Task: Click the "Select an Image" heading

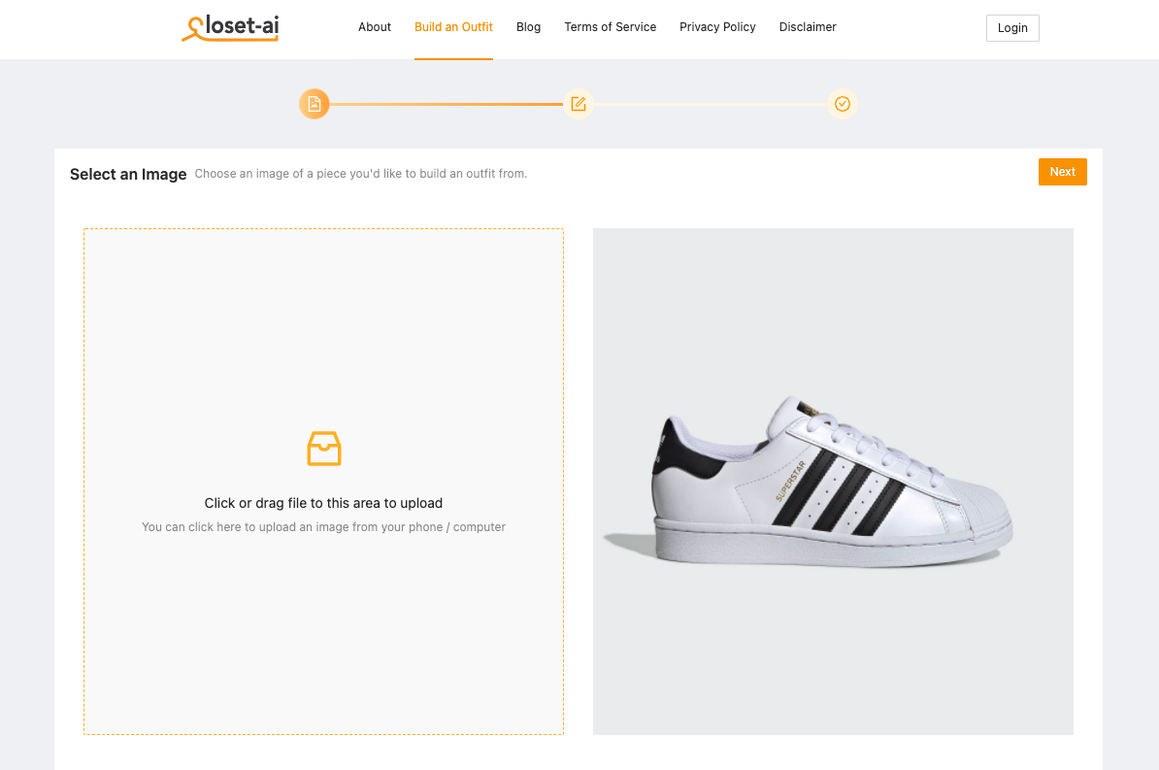Action: 128,175
